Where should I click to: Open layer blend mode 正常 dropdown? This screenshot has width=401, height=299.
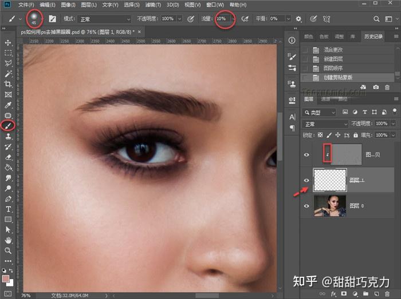(325, 124)
